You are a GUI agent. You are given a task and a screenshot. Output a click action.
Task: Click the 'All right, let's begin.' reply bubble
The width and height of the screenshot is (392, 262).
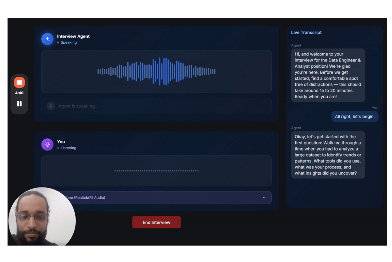(x=355, y=117)
